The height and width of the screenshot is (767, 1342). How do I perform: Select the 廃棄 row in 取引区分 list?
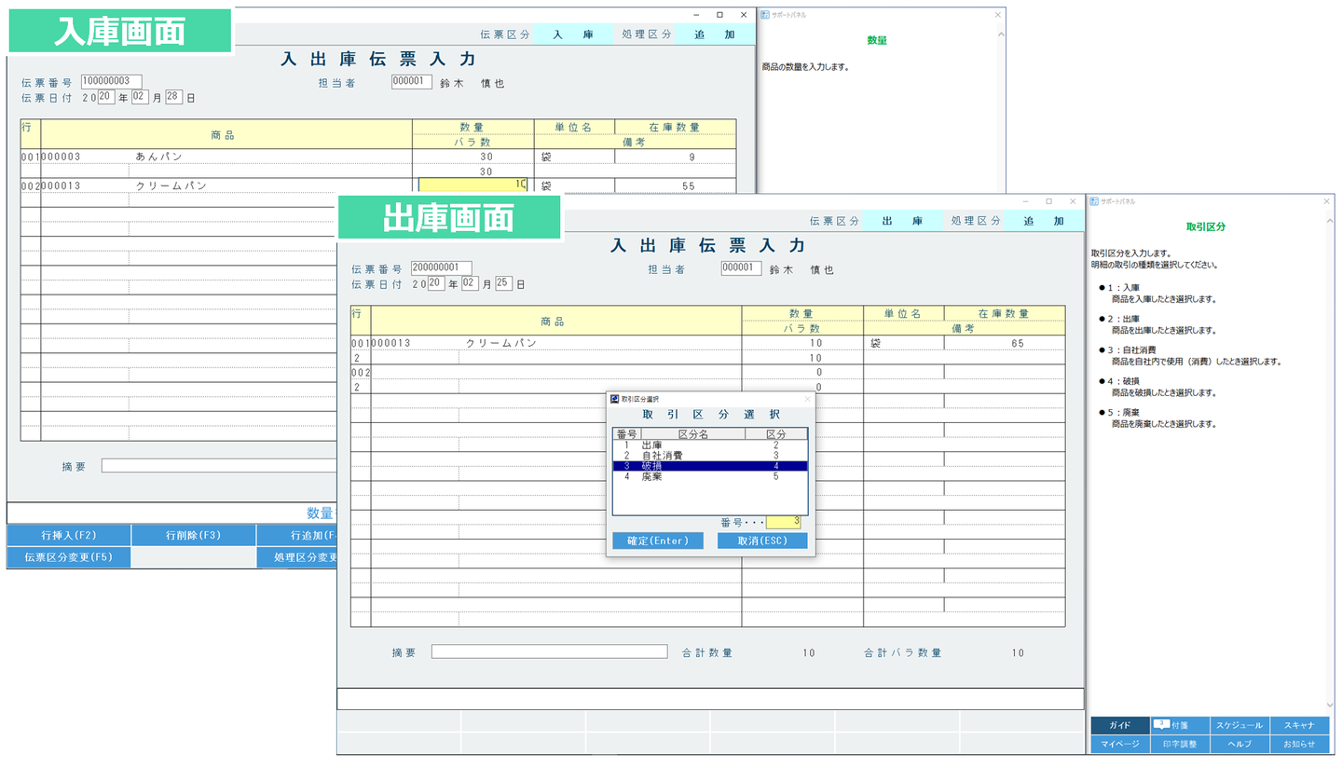710,476
